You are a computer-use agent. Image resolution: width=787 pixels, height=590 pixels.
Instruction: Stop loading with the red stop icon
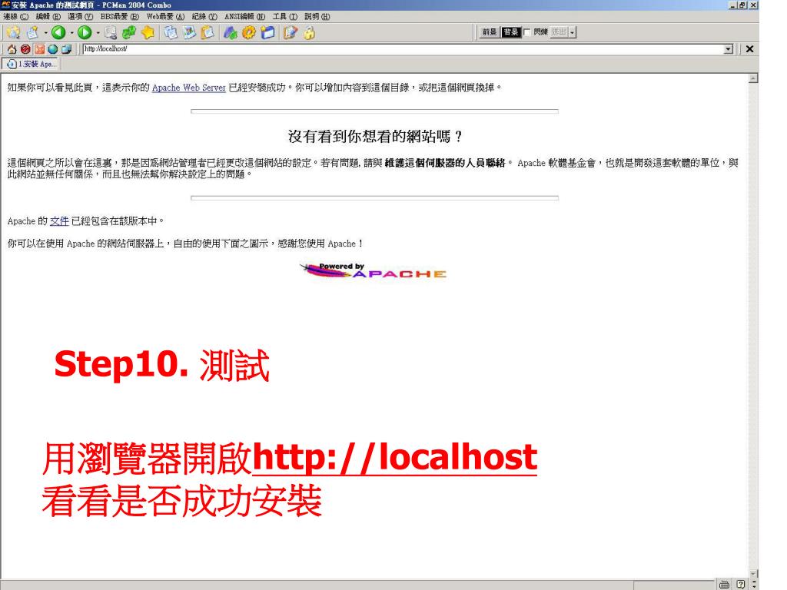click(x=25, y=49)
